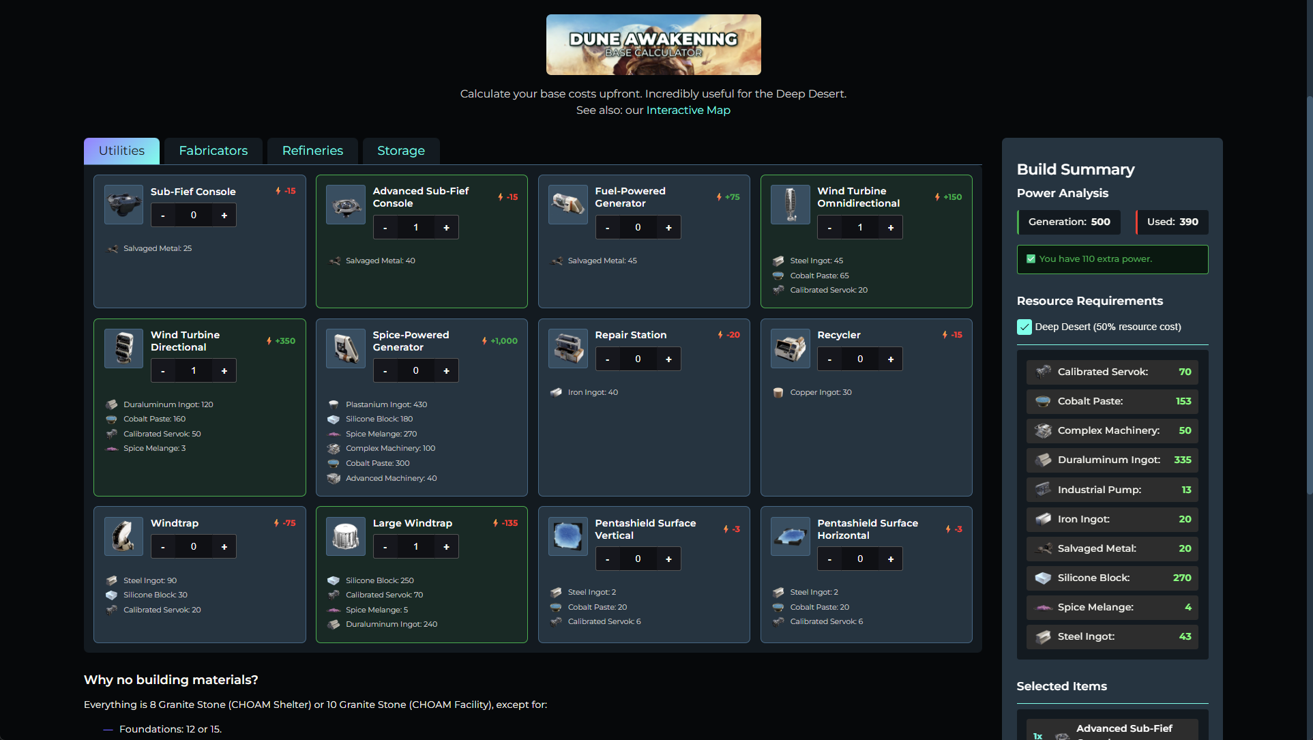Screen dimensions: 1313x740
Task: Click the Wind Turbine Omnidirectional icon
Action: (790, 205)
